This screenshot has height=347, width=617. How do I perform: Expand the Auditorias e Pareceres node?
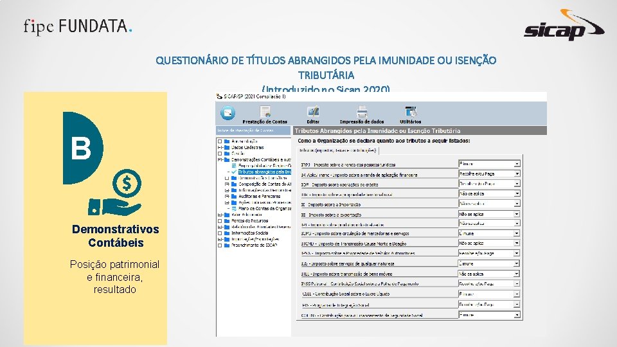227,197
